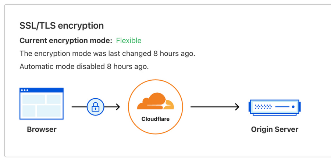Viewport: 331px width, 161px height.
Task: Click the line between Cloudflare and Origin Server
Action: [x=213, y=107]
